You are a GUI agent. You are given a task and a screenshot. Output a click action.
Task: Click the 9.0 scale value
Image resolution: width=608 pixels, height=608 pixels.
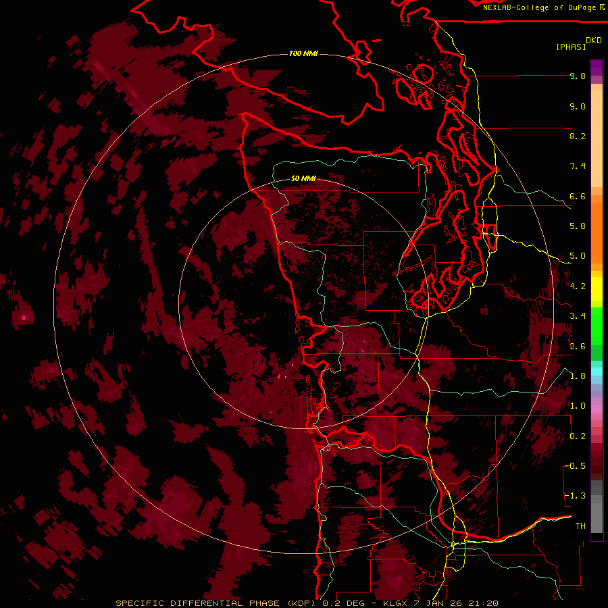[578, 107]
